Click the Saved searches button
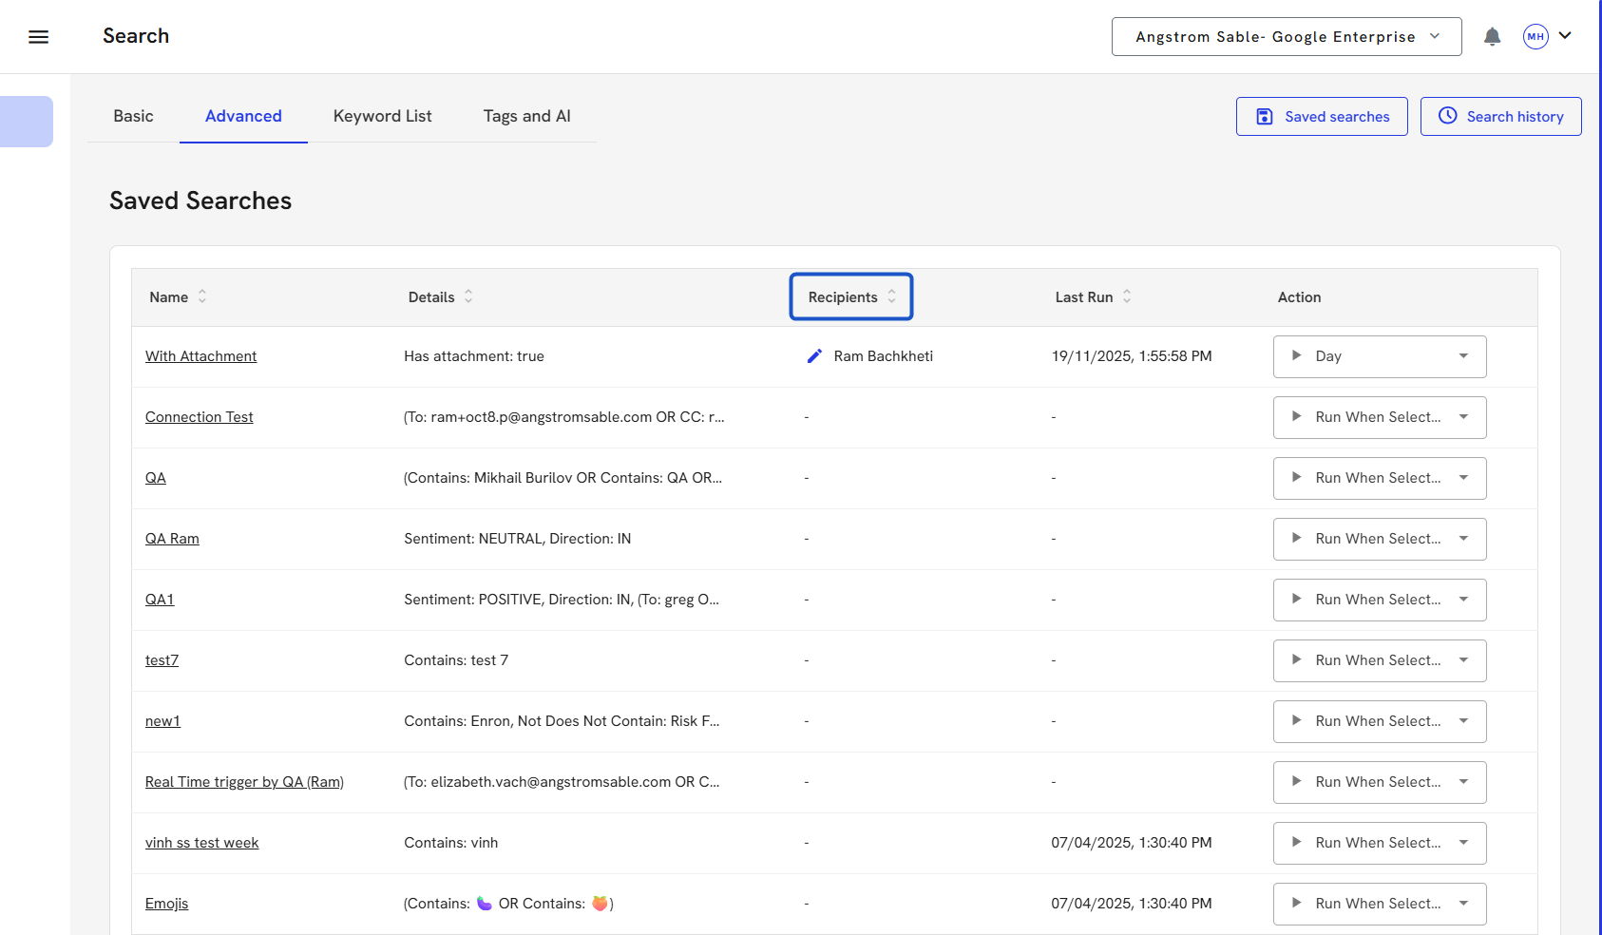The image size is (1602, 935). coord(1321,117)
